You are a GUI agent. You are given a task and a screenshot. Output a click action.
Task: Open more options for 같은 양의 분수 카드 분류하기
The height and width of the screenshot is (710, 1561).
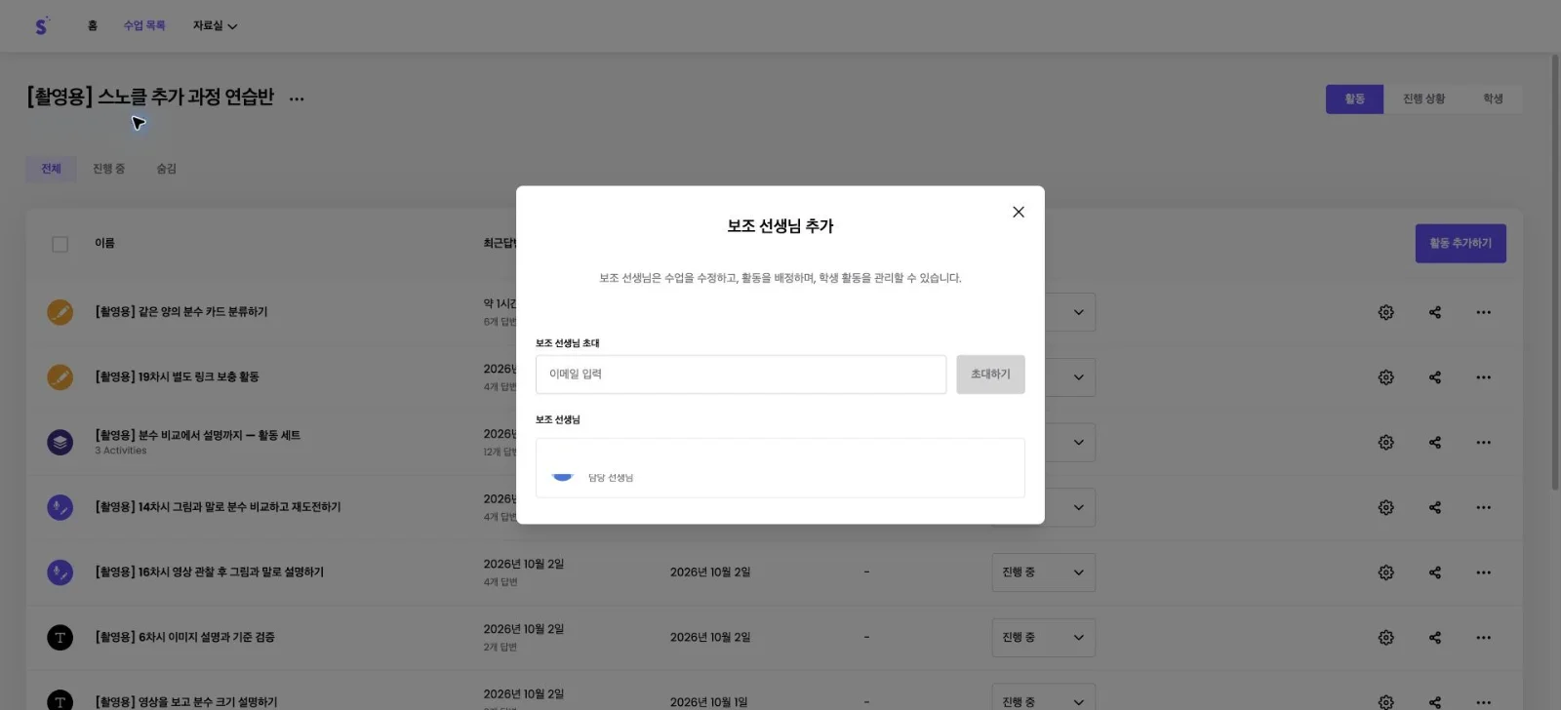pyautogui.click(x=1483, y=312)
